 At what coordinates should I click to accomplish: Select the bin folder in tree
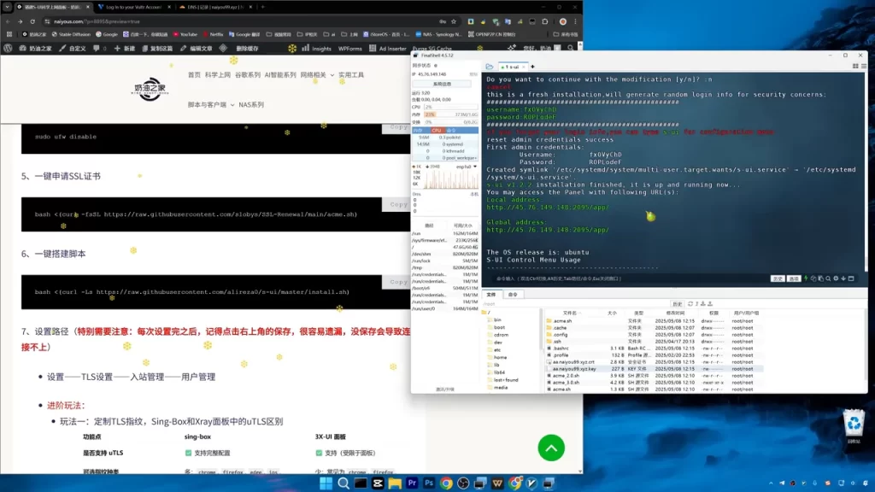tap(496, 320)
